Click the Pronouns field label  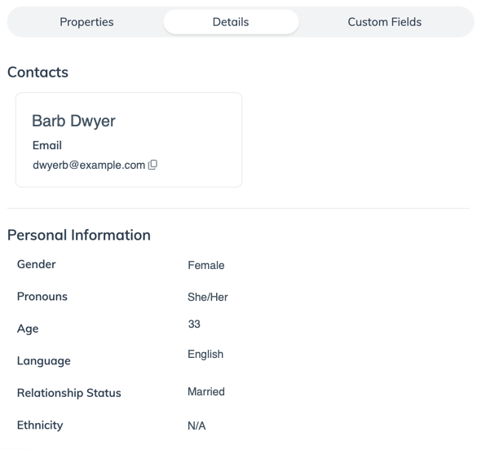42,297
